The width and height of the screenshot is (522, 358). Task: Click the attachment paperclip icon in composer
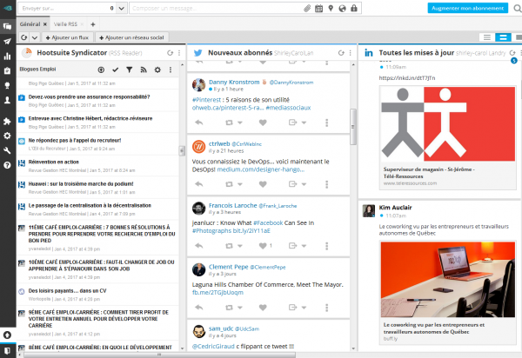point(307,9)
